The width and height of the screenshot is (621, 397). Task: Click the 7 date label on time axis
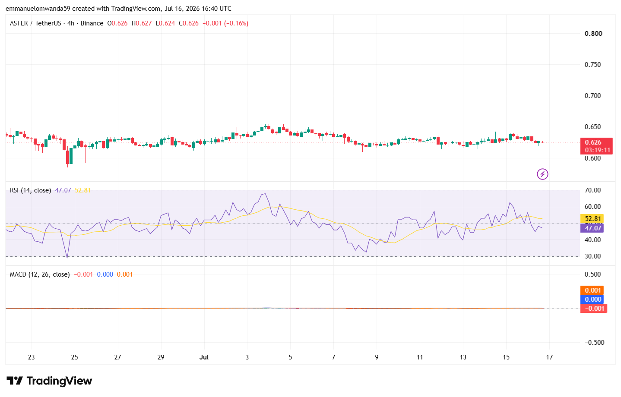point(334,357)
